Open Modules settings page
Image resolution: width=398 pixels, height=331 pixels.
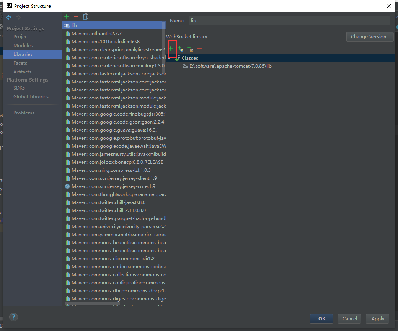(x=23, y=46)
